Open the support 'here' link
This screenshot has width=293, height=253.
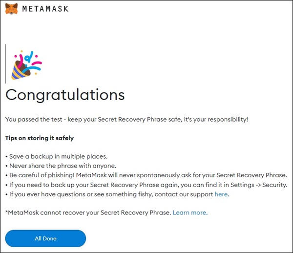point(221,194)
